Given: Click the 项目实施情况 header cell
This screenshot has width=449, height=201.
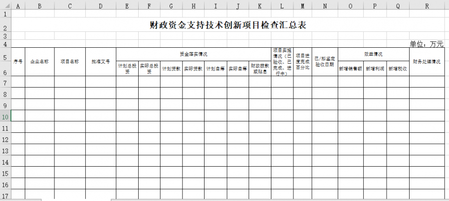Looking at the screenshot, I should coord(282,62).
